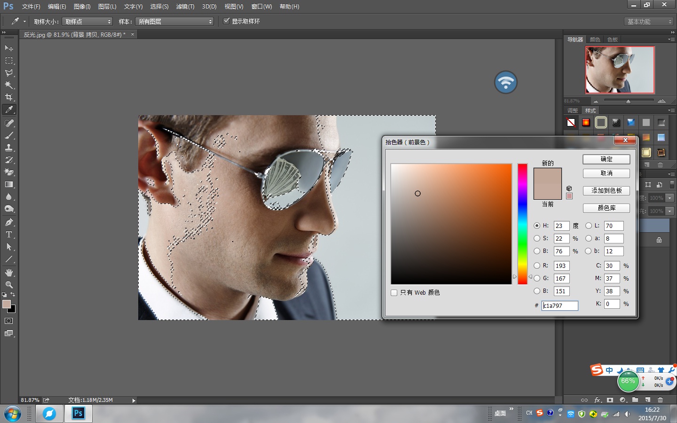Select the Zoom tool in toolbar
Screen dimensions: 677x423
pos(9,285)
